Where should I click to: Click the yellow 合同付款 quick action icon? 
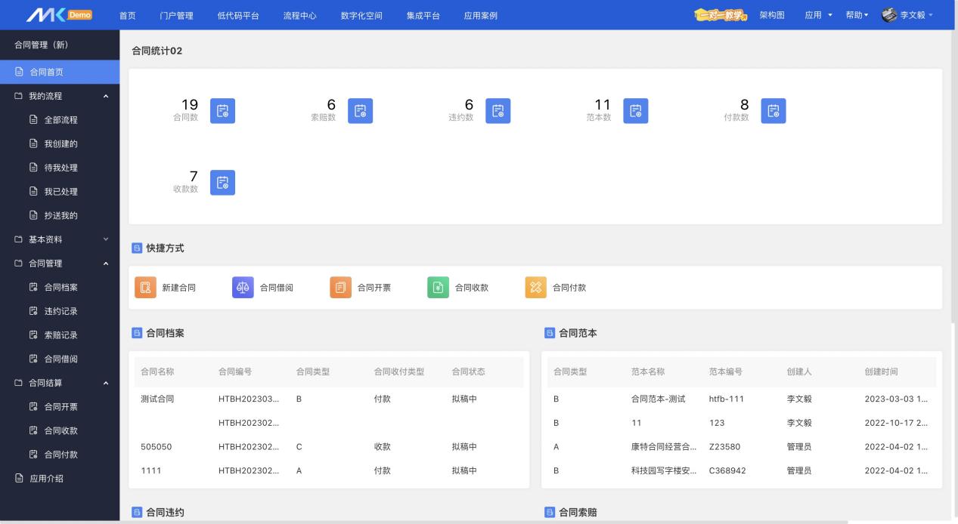535,287
